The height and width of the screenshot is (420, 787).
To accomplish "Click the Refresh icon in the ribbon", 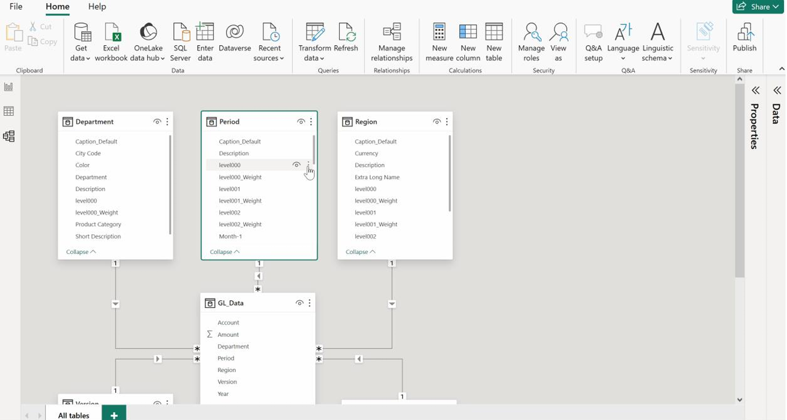I will coord(346,38).
